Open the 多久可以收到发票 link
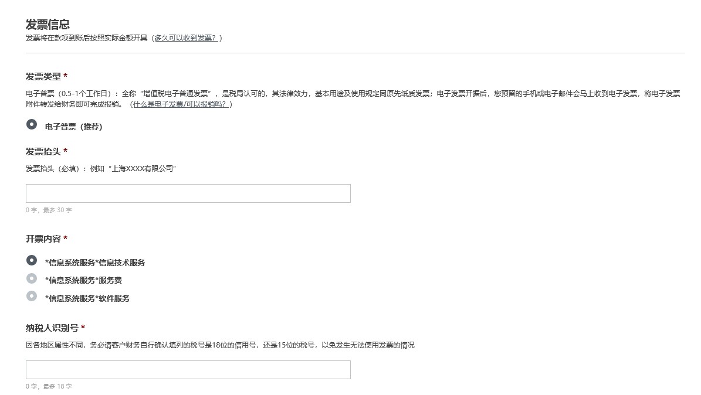The image size is (701, 395). pyautogui.click(x=185, y=38)
